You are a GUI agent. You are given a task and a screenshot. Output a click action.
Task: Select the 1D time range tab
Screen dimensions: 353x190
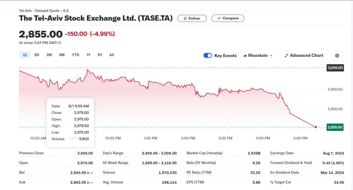point(25,55)
